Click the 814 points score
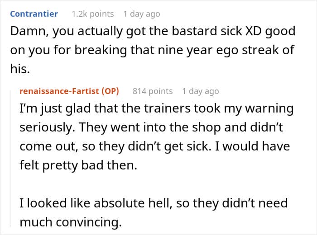Image resolution: width=317 pixels, height=235 pixels. point(153,91)
